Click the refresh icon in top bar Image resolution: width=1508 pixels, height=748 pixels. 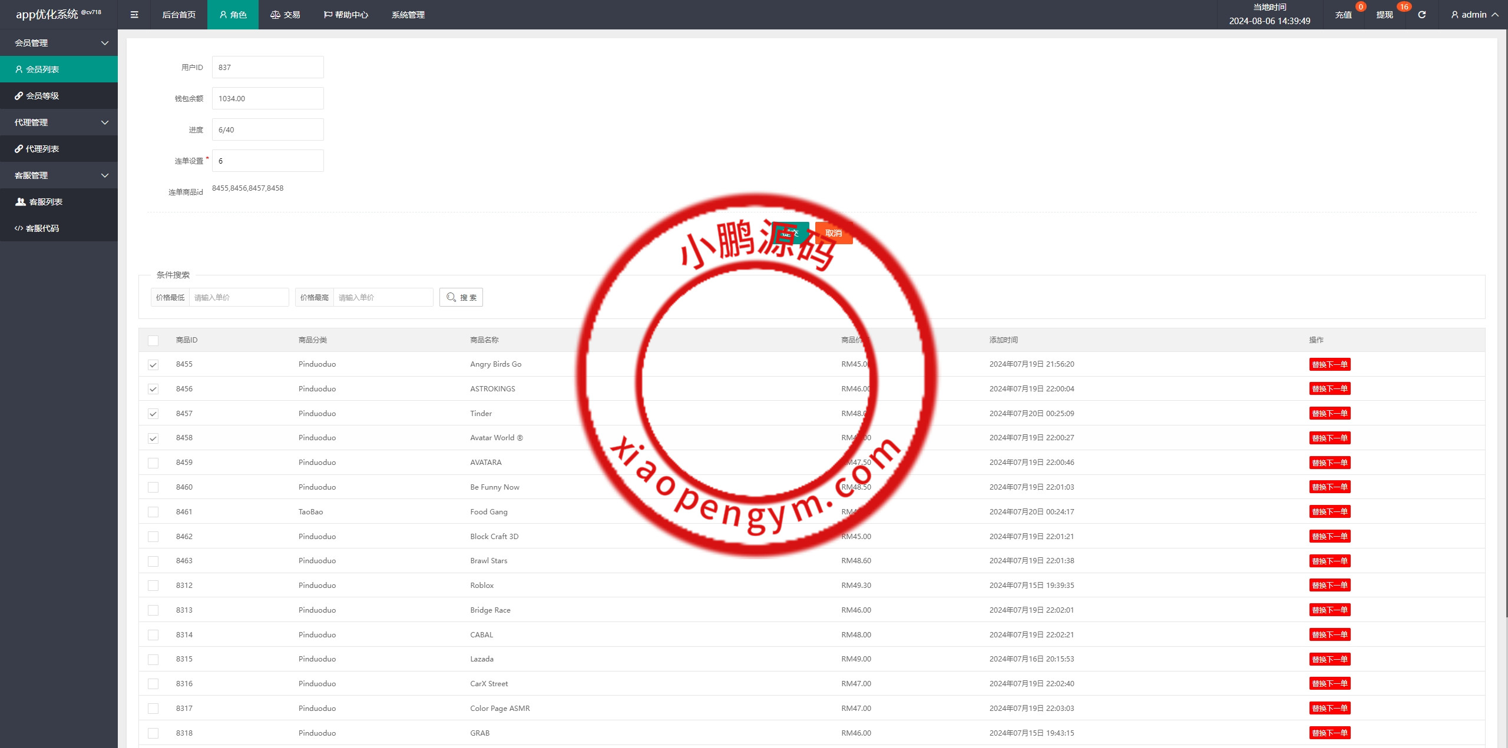pyautogui.click(x=1421, y=15)
